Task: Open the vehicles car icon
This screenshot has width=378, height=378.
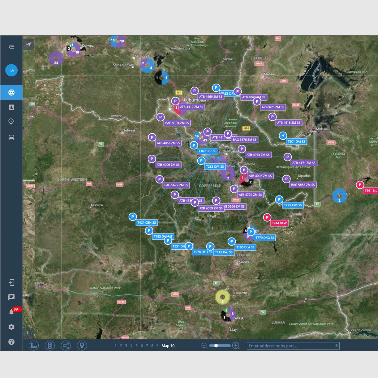Action: [x=11, y=137]
